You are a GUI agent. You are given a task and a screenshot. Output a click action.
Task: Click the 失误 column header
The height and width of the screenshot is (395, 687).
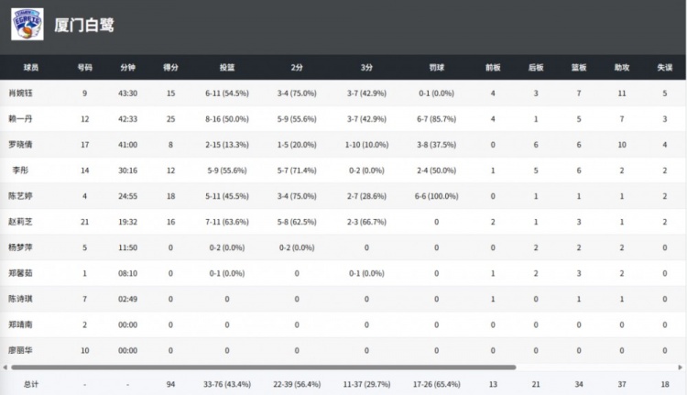pos(665,68)
